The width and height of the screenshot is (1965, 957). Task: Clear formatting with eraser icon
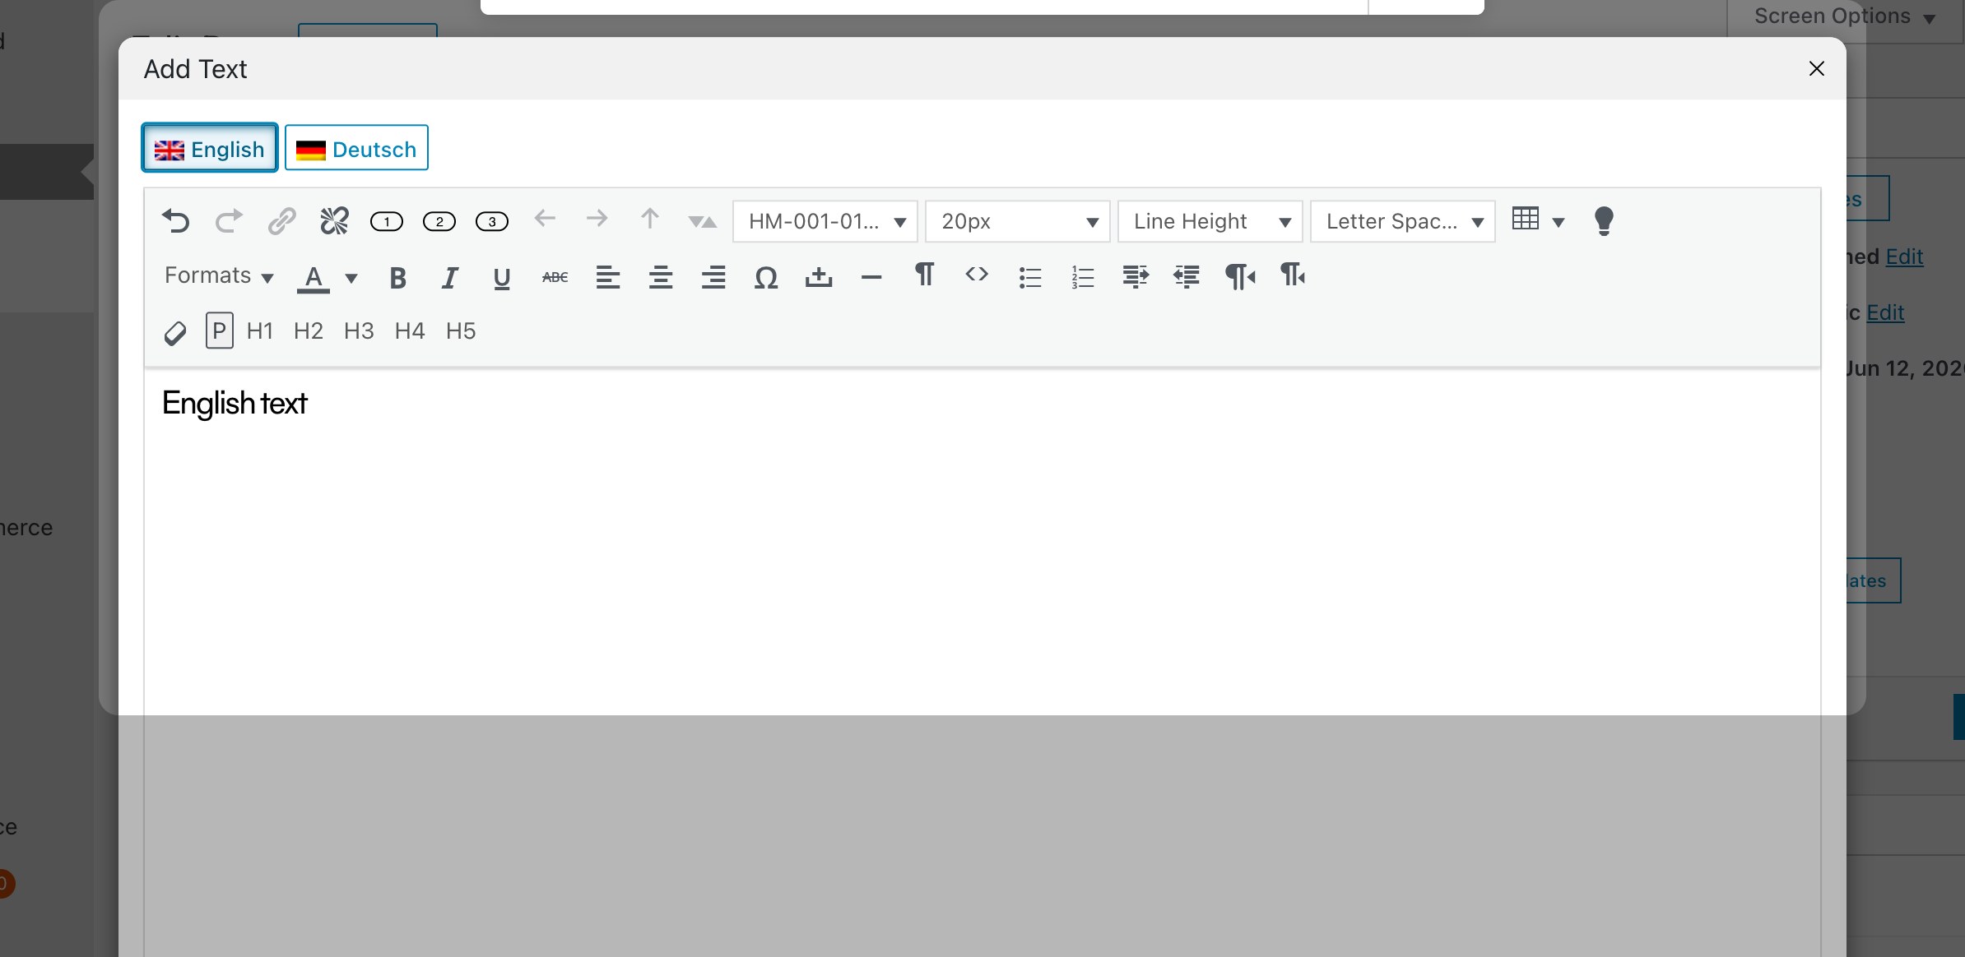(175, 333)
